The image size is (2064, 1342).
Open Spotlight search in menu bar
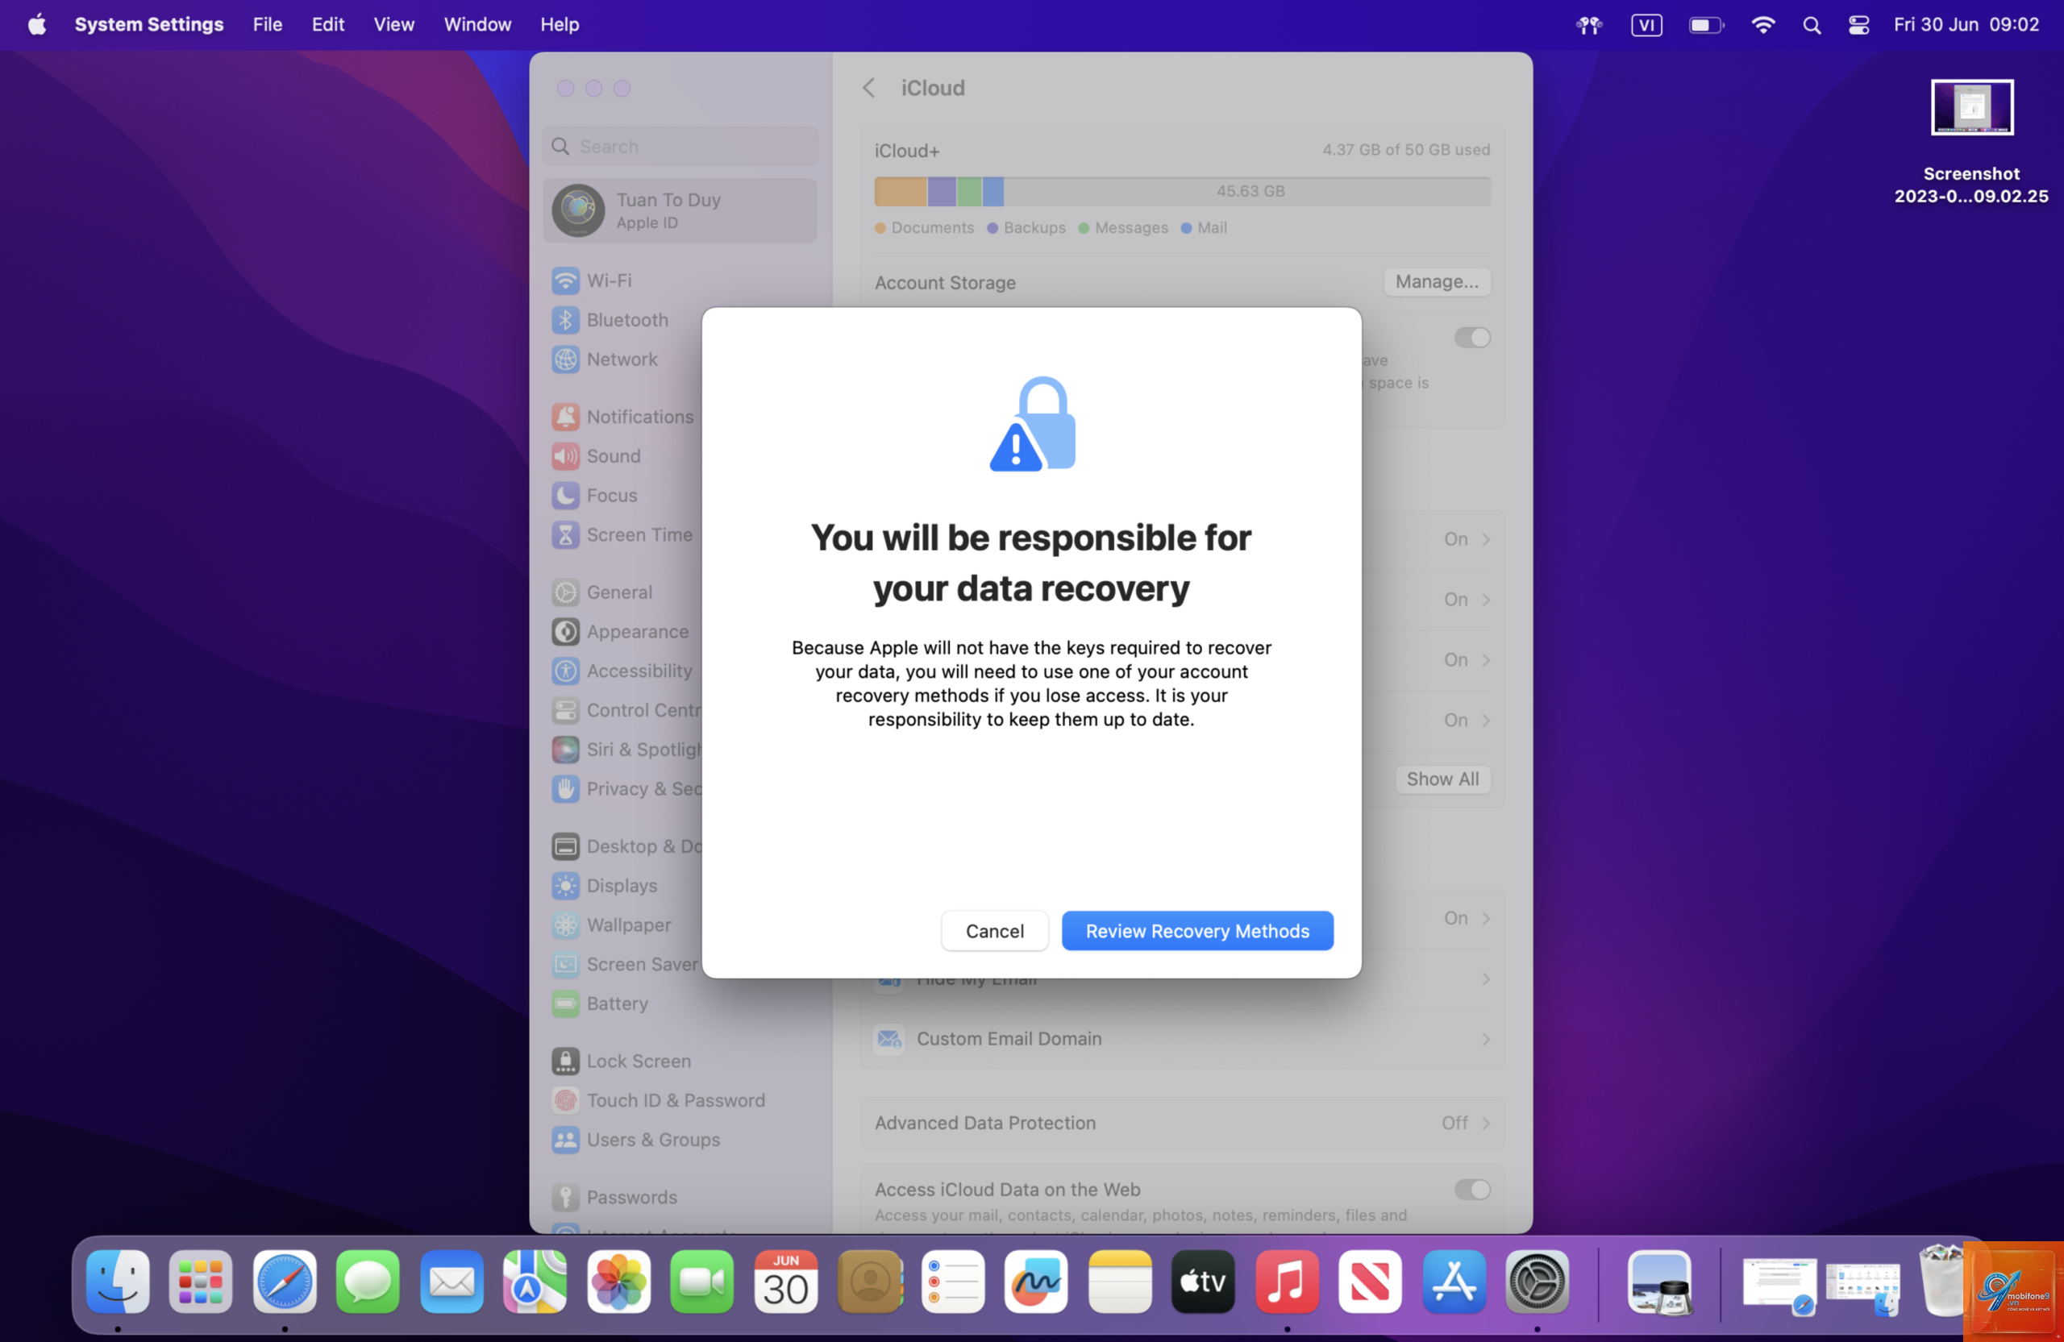click(x=1812, y=25)
